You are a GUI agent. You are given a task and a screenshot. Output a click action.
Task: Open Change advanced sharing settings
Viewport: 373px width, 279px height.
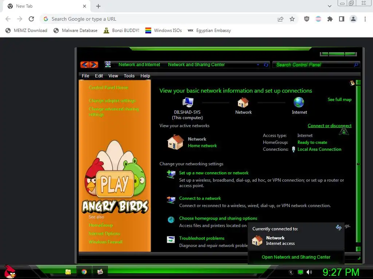pos(114,112)
